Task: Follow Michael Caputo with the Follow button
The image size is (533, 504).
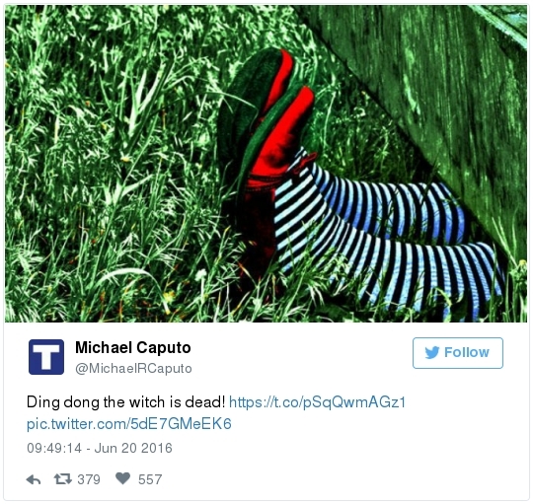Action: pos(458,353)
